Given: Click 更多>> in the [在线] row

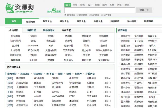Looking at the screenshot, I should click(108, 87).
